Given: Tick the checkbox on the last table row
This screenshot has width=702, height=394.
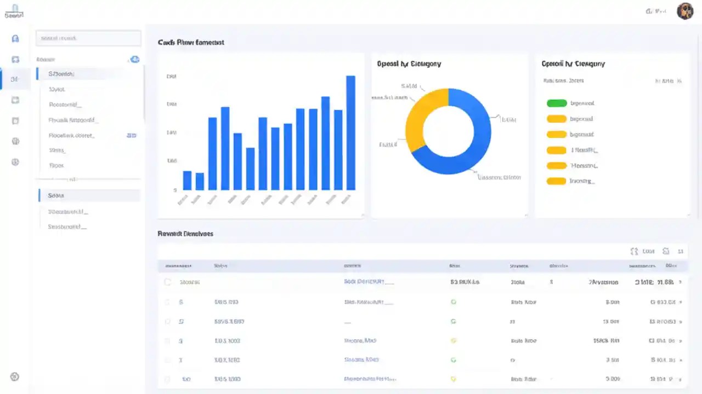Looking at the screenshot, I should click(x=167, y=379).
